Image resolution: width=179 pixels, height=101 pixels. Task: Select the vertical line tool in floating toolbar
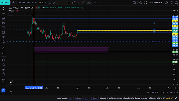(x=69, y=3)
